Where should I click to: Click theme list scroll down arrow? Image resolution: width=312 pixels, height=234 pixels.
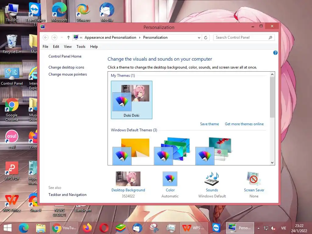click(x=272, y=163)
